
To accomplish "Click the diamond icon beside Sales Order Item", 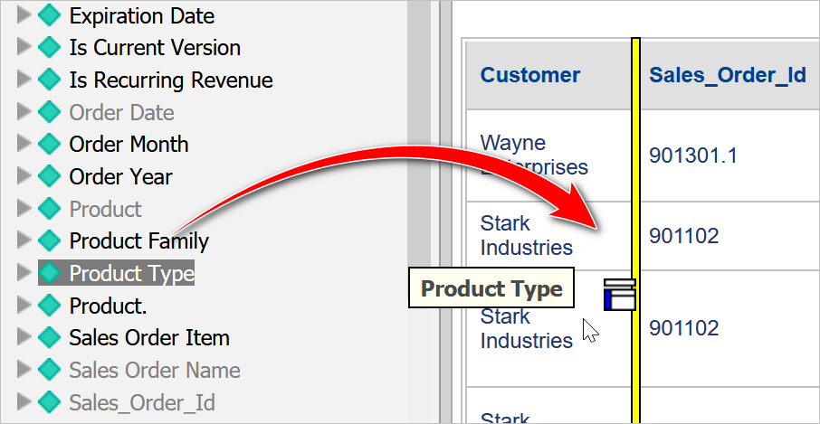I will click(49, 338).
